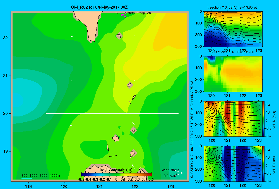Click the green depth legend line under '200'
The height and width of the screenshot is (189, 279).
[27, 178]
